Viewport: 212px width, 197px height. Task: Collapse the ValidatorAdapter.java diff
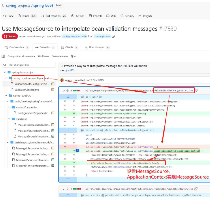coord(64,189)
